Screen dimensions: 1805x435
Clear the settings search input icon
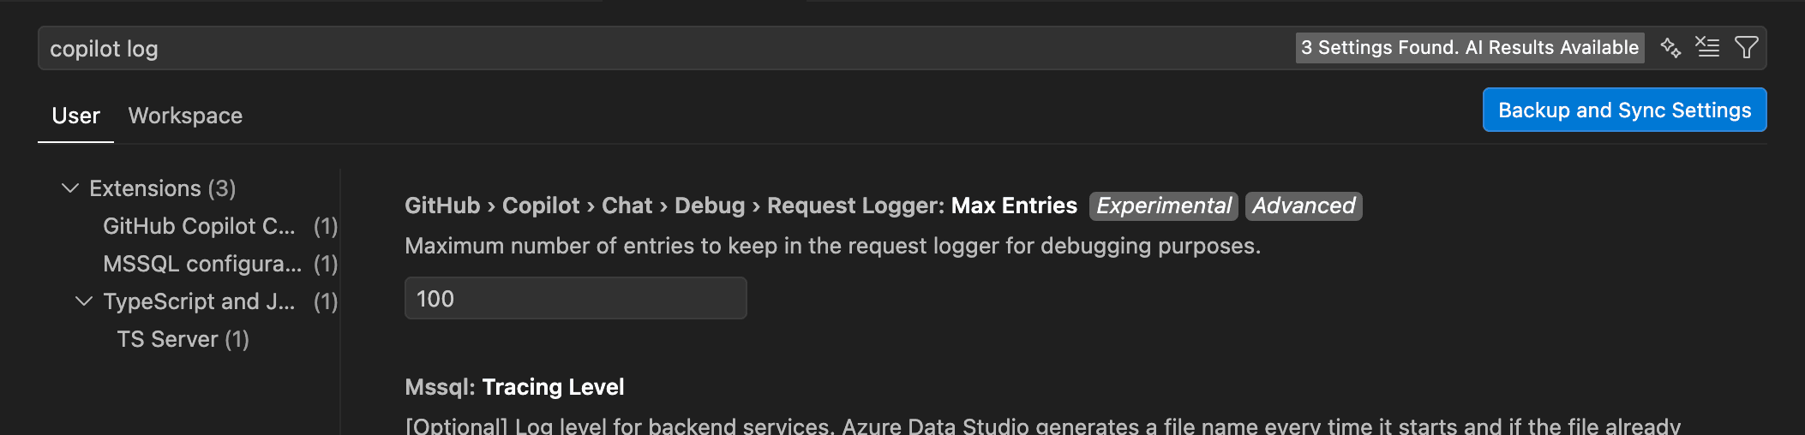[x=1707, y=47]
